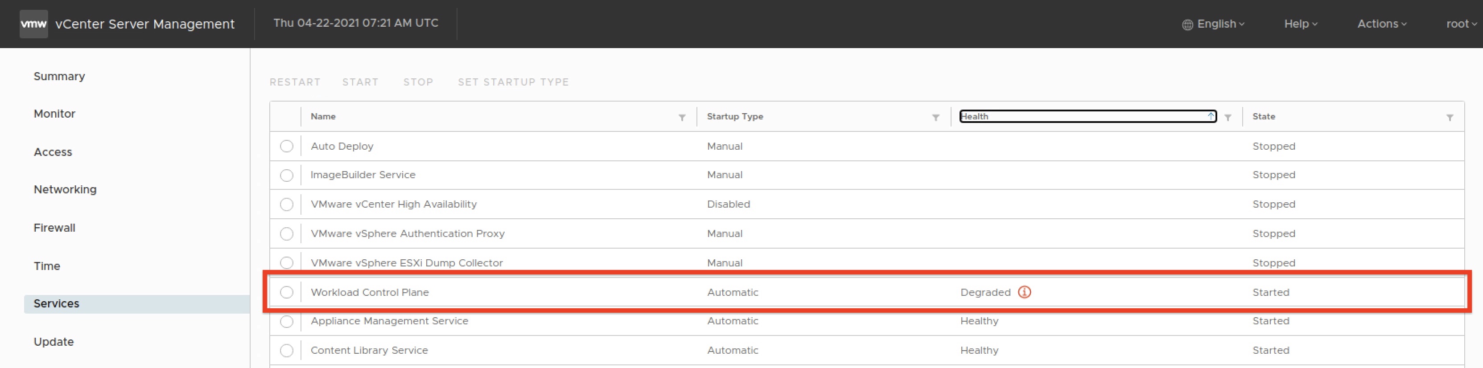
Task: Click the vmw logo icon
Action: click(x=33, y=24)
